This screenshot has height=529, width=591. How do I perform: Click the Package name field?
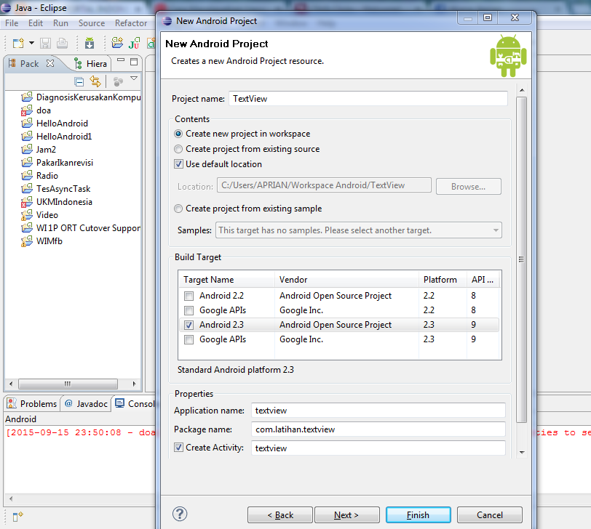tap(378, 429)
